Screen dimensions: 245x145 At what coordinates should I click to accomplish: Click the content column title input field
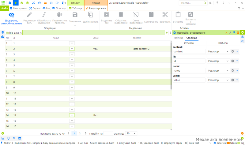click(189, 51)
